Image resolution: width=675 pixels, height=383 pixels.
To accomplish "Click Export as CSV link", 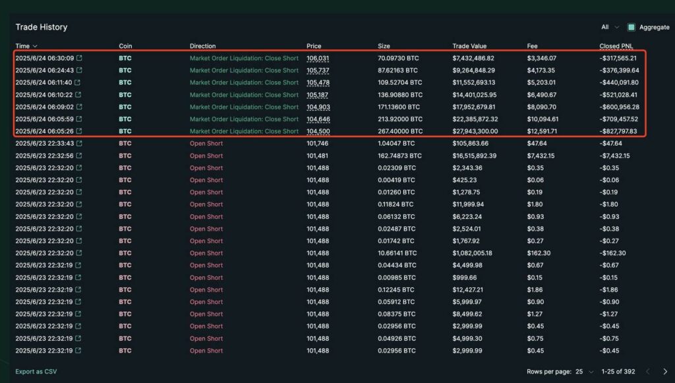I will [36, 372].
